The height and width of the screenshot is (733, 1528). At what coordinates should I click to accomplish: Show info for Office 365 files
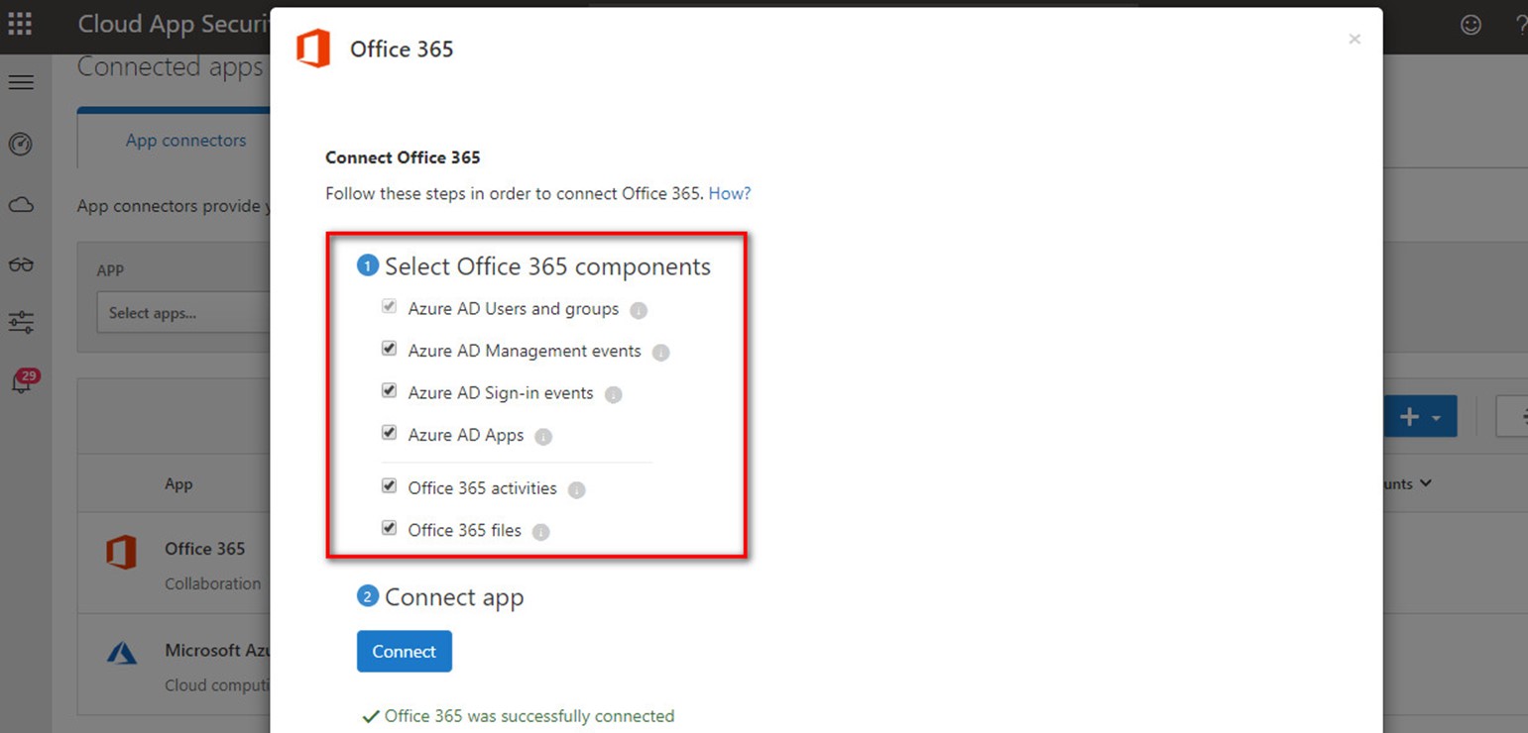point(540,532)
